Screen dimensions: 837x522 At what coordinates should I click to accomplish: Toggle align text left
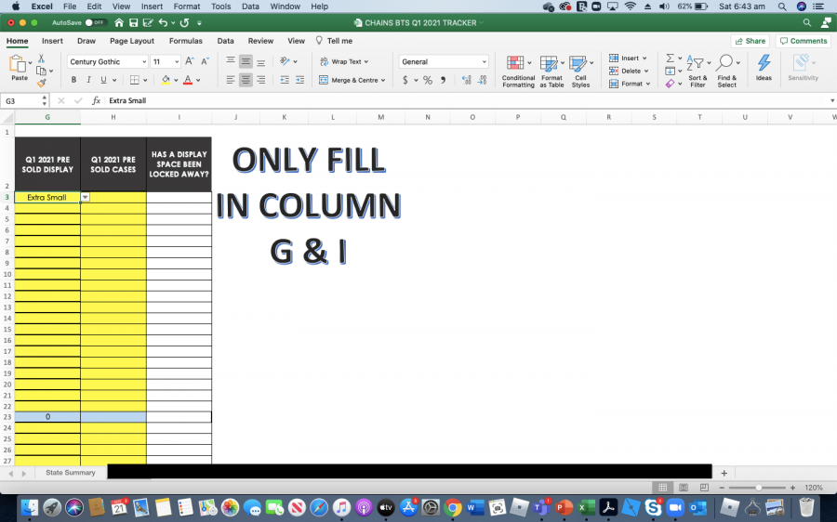[x=230, y=80]
